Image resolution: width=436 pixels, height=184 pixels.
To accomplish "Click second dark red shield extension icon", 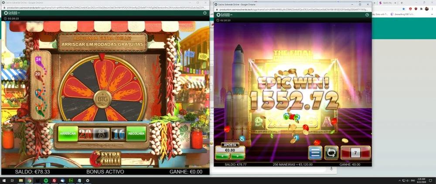I will point(416,9).
